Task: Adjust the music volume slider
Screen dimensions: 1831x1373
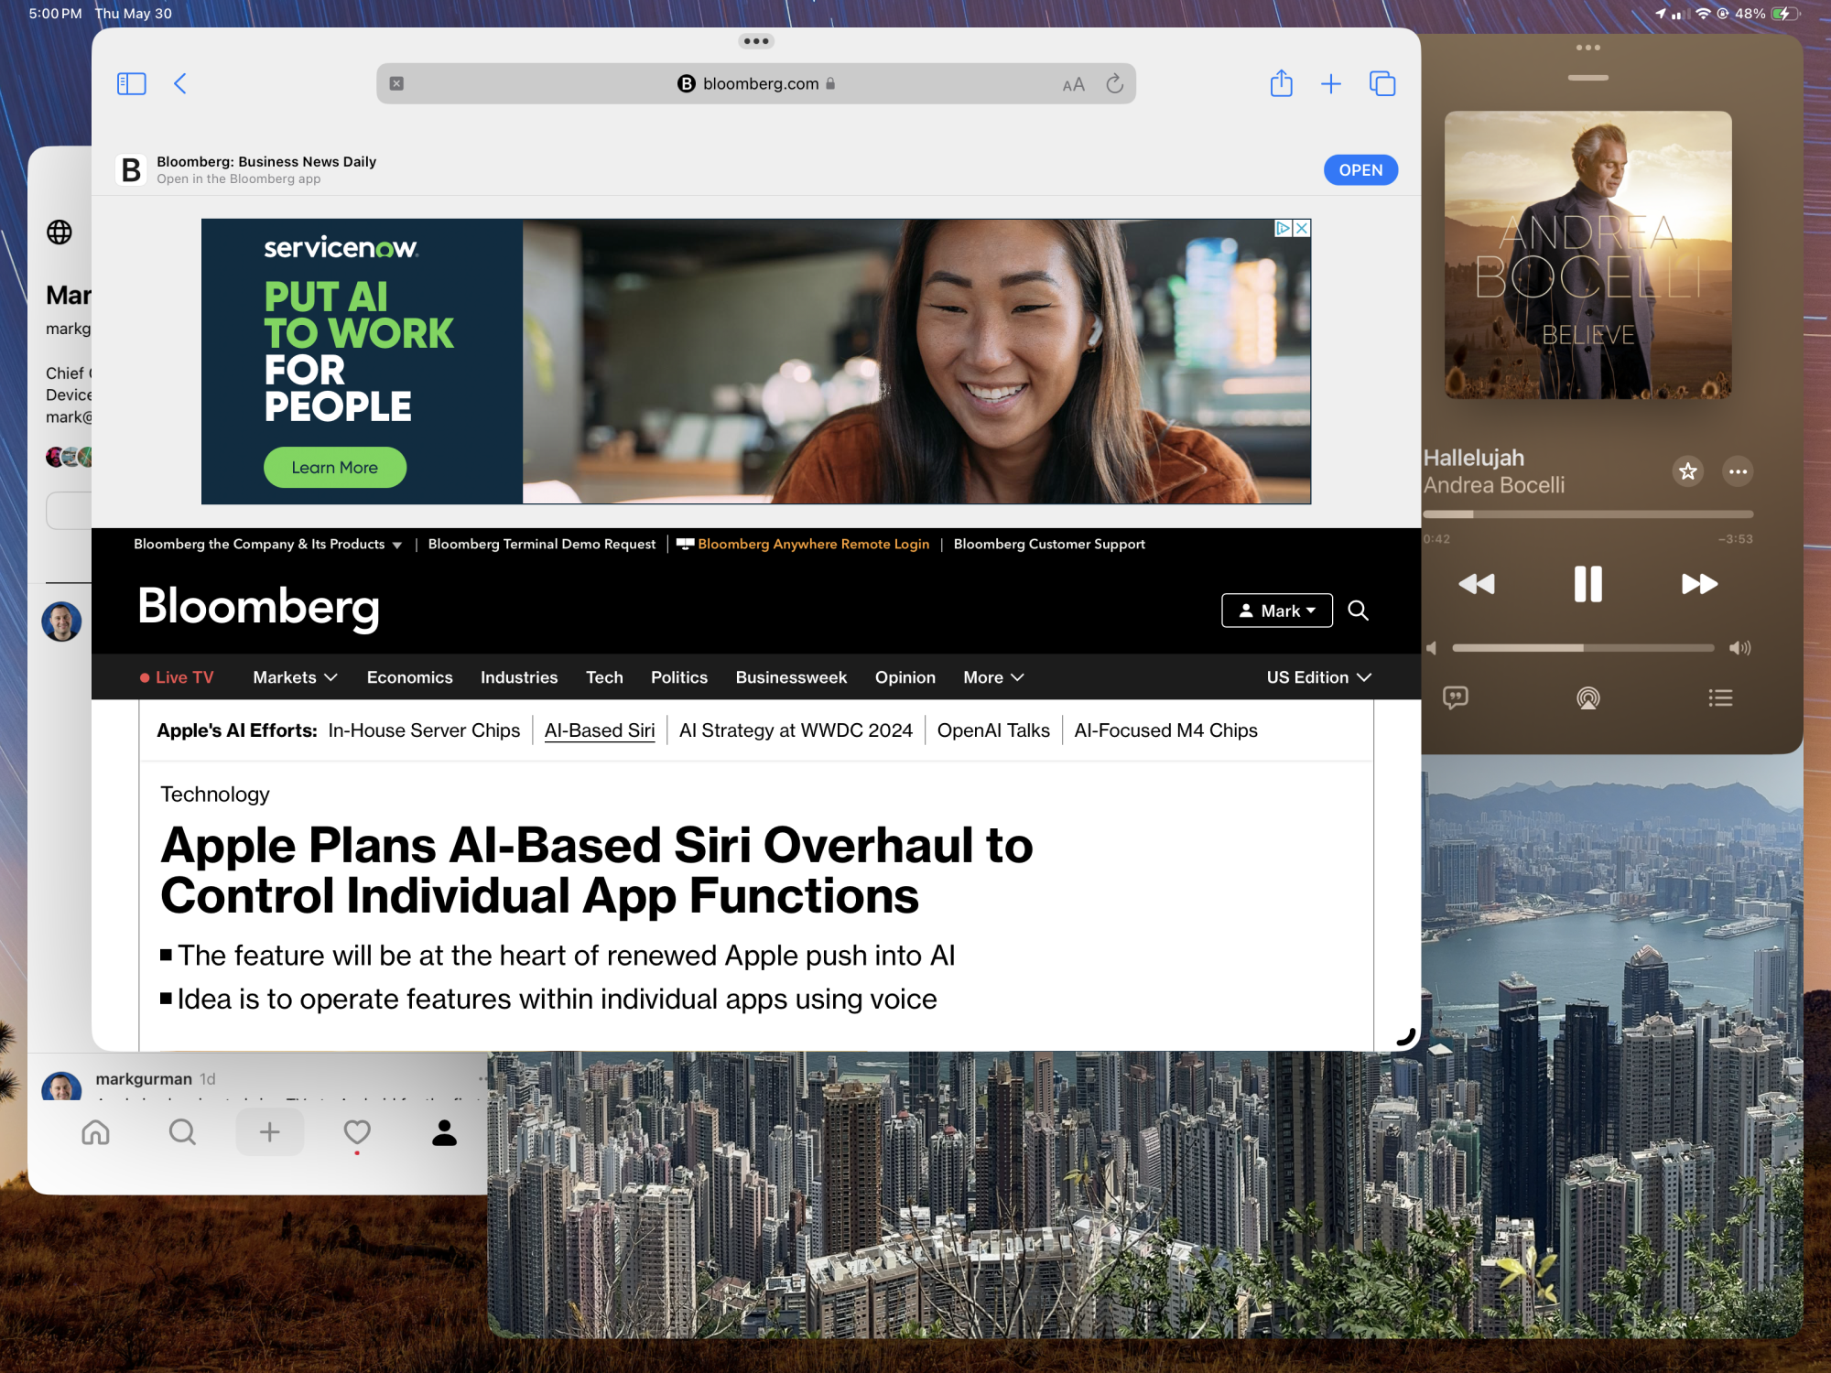Action: (x=1583, y=648)
